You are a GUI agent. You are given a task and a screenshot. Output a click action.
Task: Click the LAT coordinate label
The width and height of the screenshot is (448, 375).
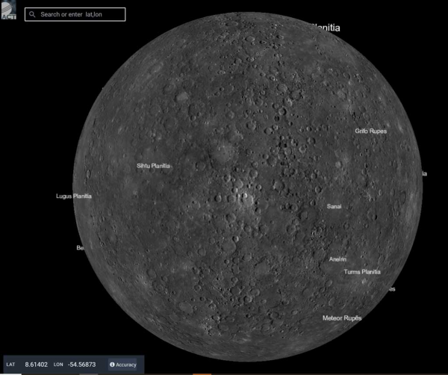(x=10, y=365)
